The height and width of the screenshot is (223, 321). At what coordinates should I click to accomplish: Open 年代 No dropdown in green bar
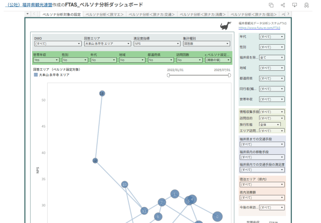coord(104,60)
